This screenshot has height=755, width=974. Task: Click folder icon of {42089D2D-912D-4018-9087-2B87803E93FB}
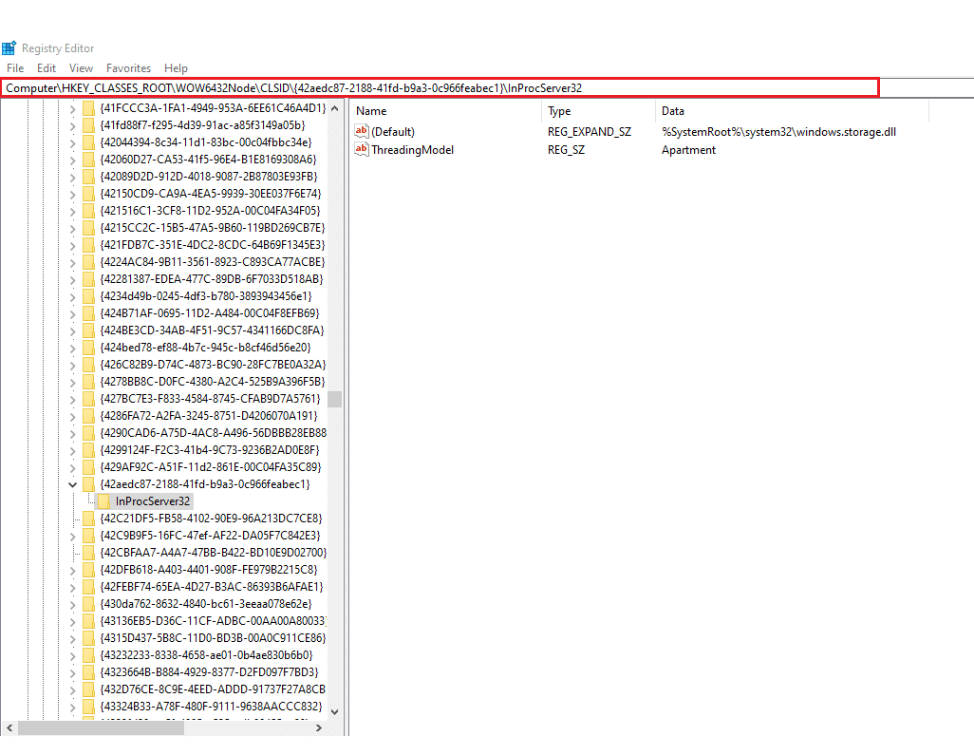tap(88, 177)
